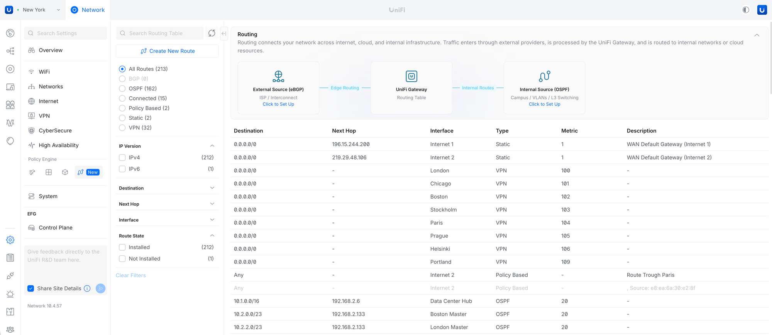Focus the Search Routing Table field

(x=160, y=33)
